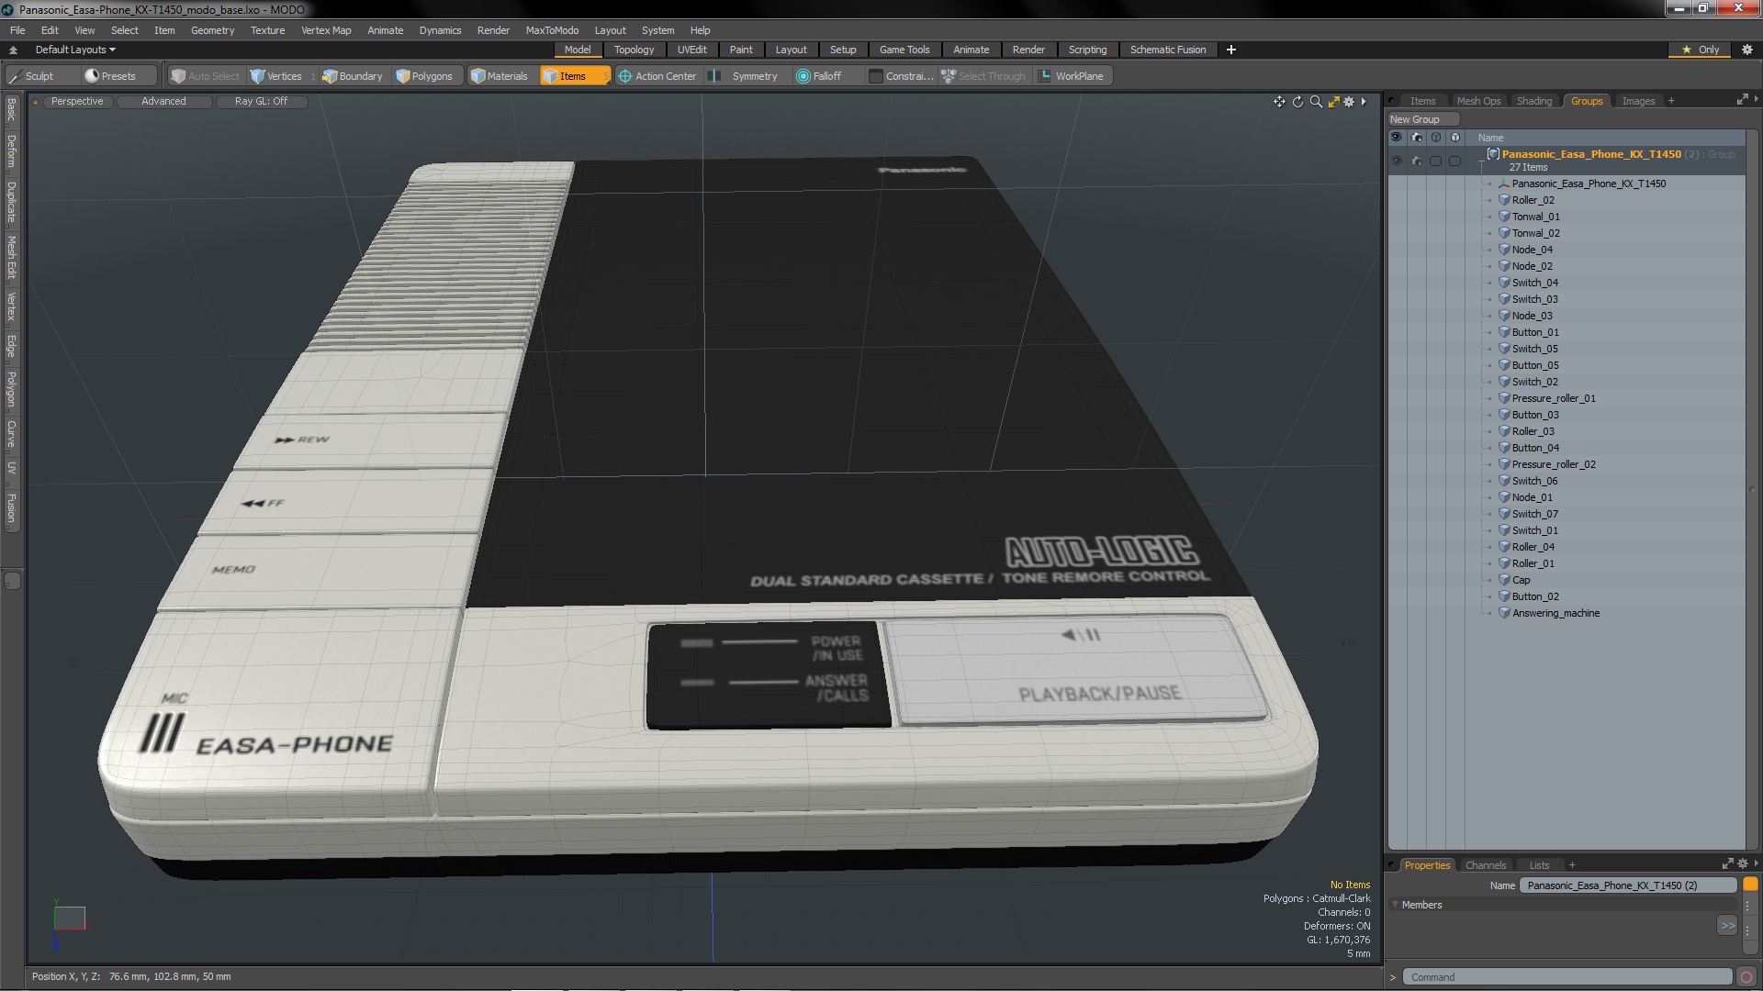This screenshot has width=1763, height=991.
Task: Click the viewport more-options arrow
Action: [x=1364, y=102]
